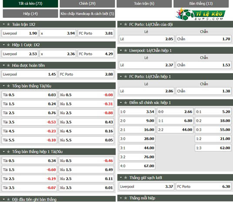The width and height of the screenshot is (233, 202).
Task: Mark Hòa được hoàn tiền as favorite
Action: tap(8, 65)
